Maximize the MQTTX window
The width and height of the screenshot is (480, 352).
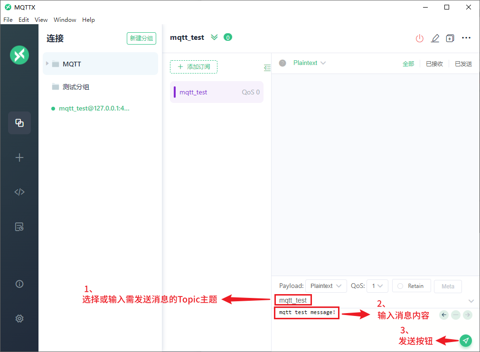447,7
